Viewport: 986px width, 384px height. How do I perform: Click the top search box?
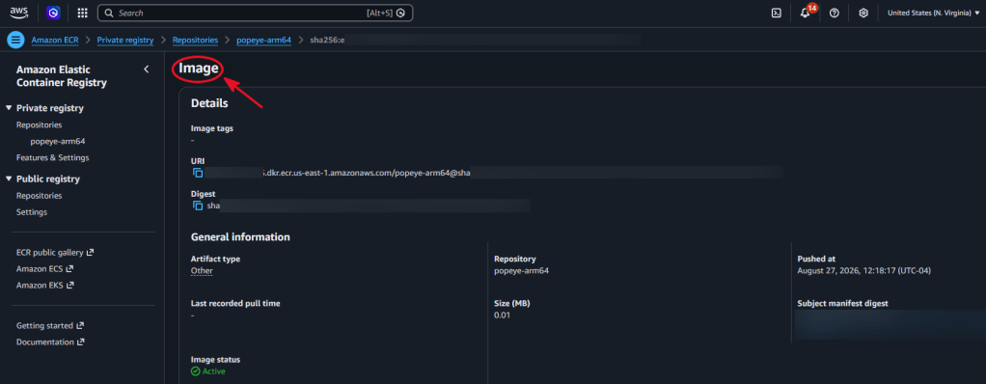[x=255, y=13]
